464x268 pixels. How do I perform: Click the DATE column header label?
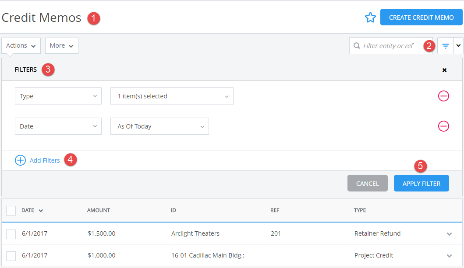tap(28, 210)
